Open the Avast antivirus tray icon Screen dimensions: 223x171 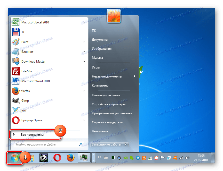coord(175,158)
